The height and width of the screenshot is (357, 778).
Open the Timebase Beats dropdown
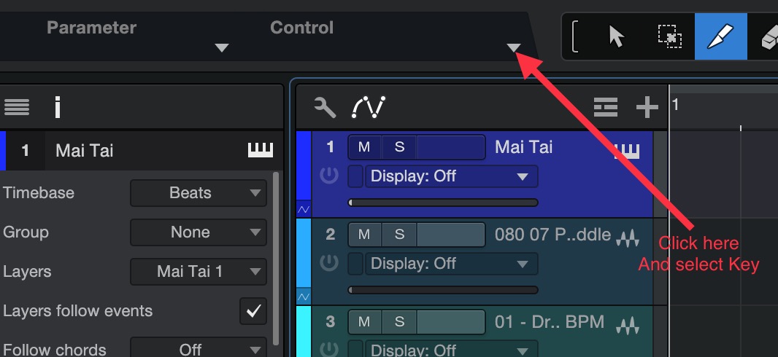point(199,192)
